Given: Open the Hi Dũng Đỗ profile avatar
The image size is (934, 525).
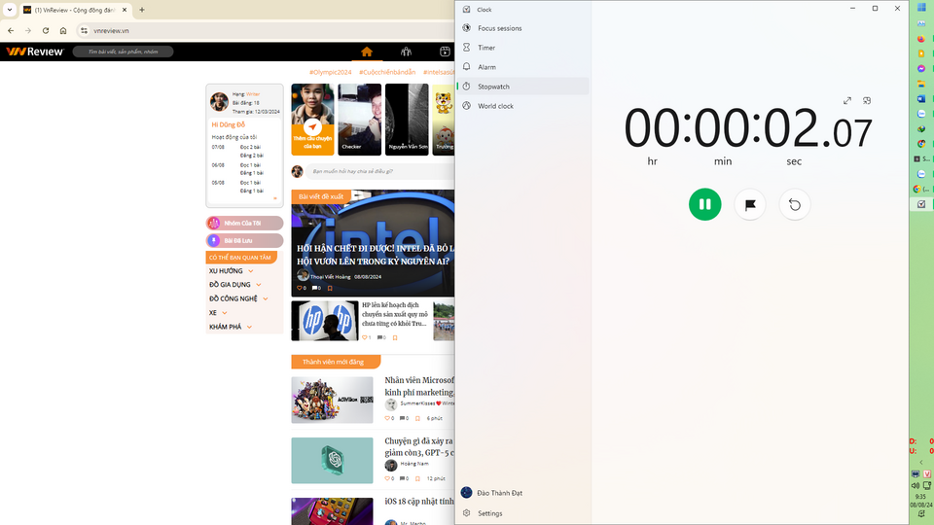Looking at the screenshot, I should click(x=219, y=102).
